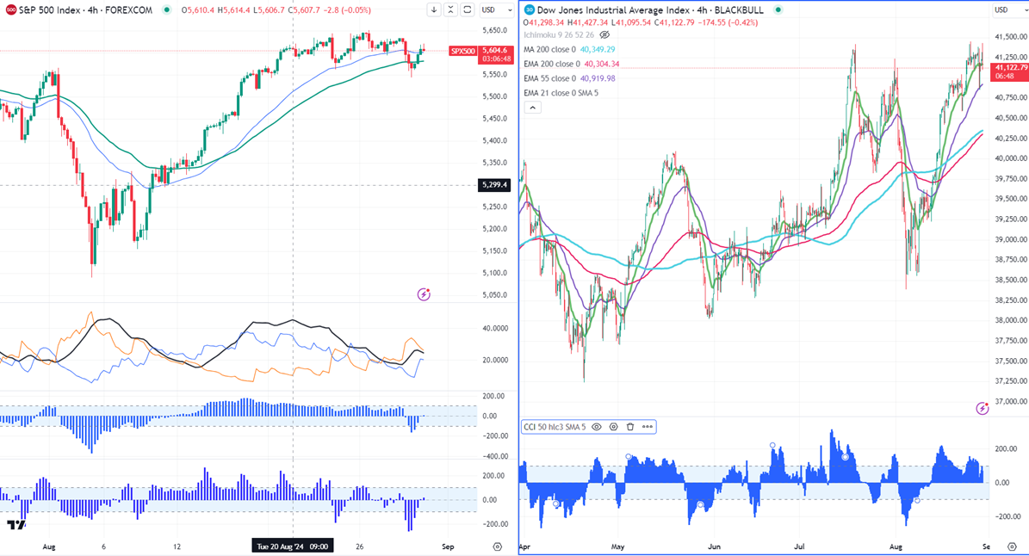Click the 40,349.29 MA 200 value
The height and width of the screenshot is (556, 1029).
[598, 49]
